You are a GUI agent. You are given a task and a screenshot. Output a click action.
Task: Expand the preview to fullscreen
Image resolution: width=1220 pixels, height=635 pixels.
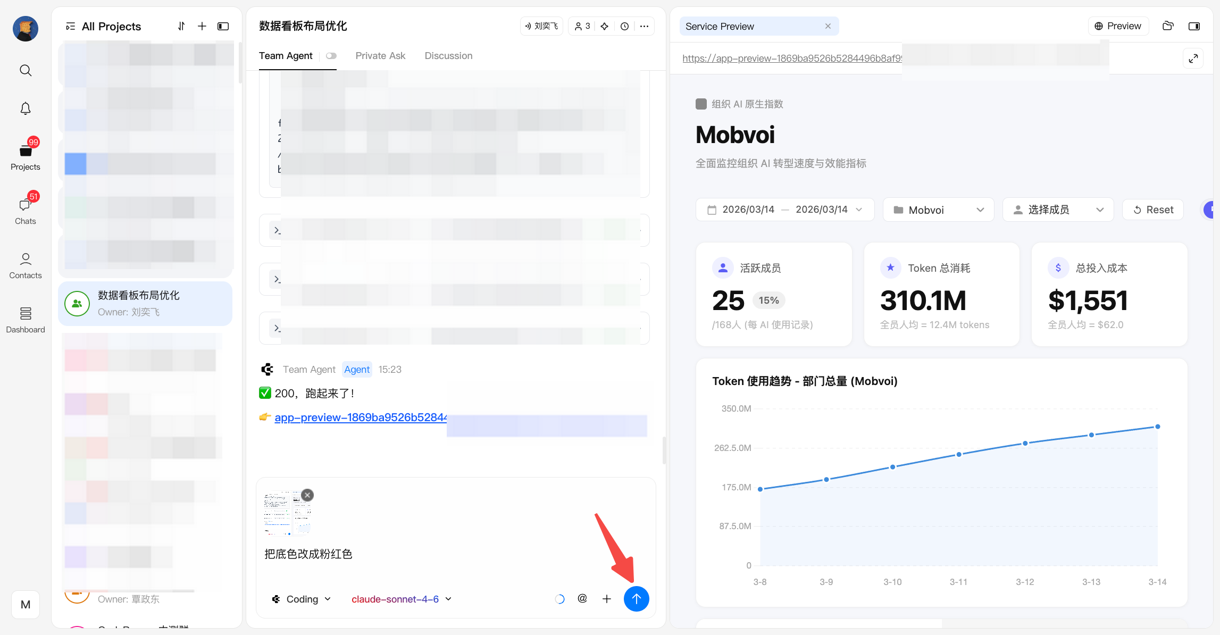point(1193,59)
